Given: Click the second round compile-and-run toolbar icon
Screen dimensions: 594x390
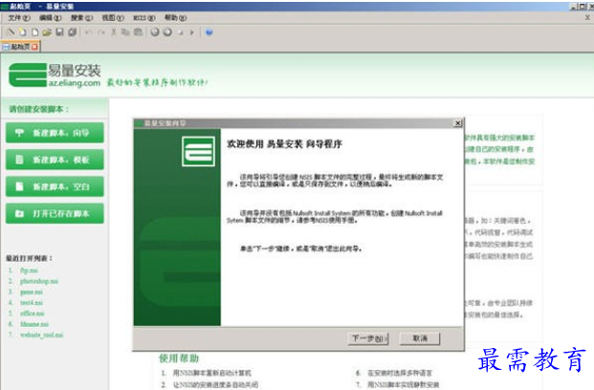Looking at the screenshot, I should 167,32.
